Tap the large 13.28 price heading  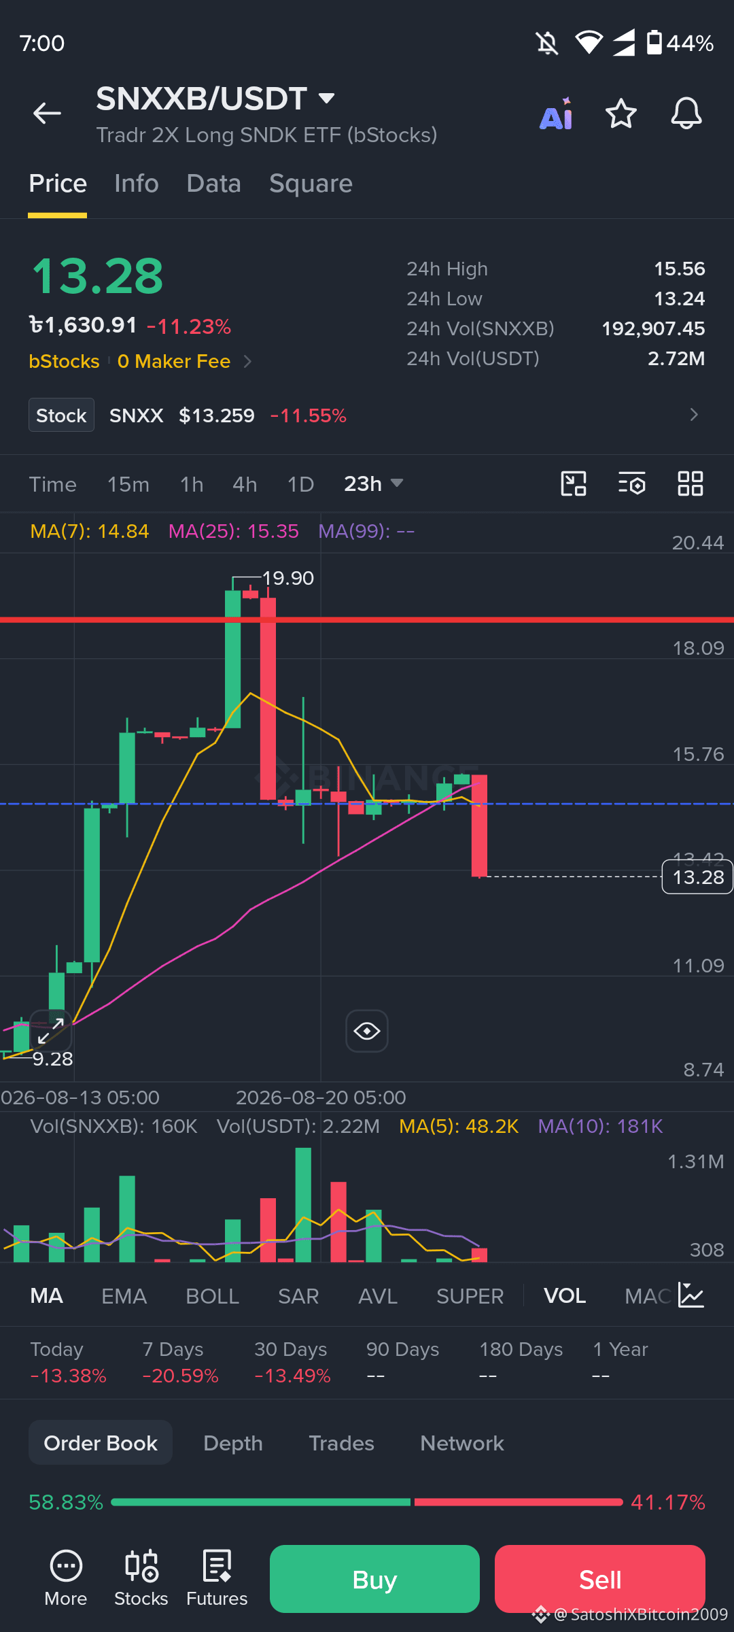[x=98, y=276]
